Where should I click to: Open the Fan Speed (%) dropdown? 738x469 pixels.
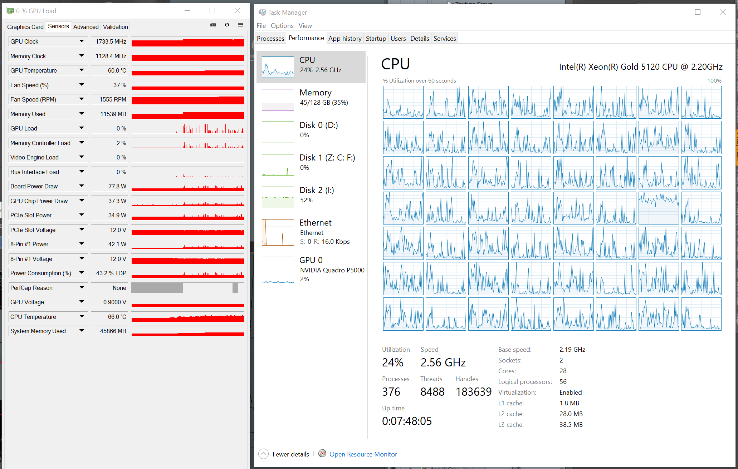pyautogui.click(x=82, y=85)
